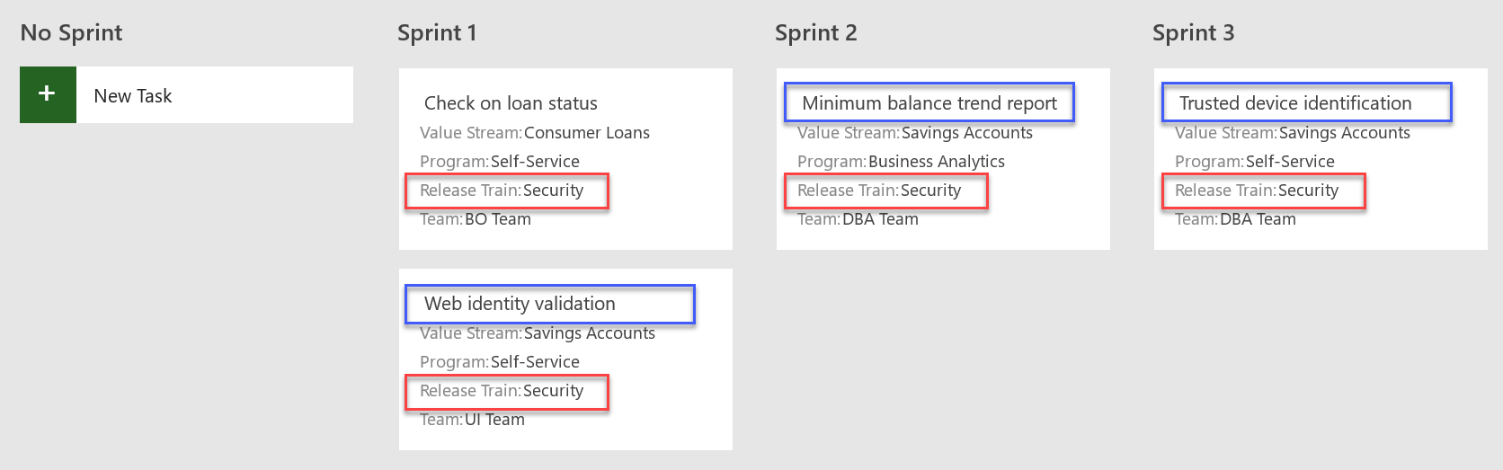
Task: Click Value Stream Consumer Loans field
Action: click(535, 133)
